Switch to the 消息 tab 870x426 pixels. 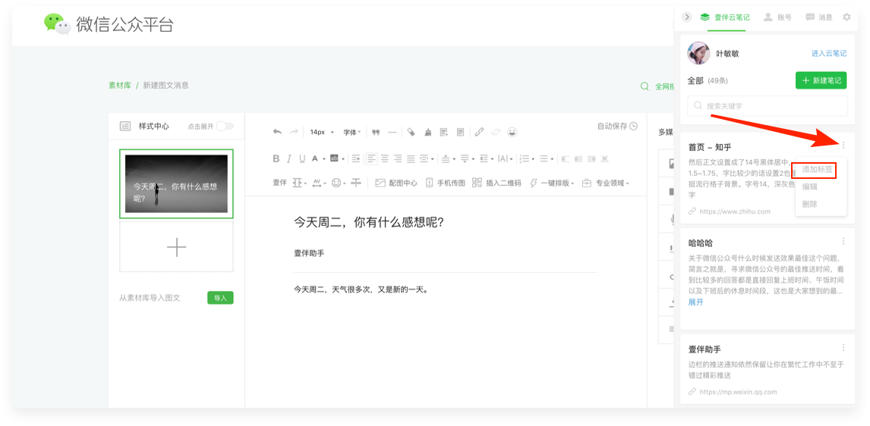click(819, 17)
